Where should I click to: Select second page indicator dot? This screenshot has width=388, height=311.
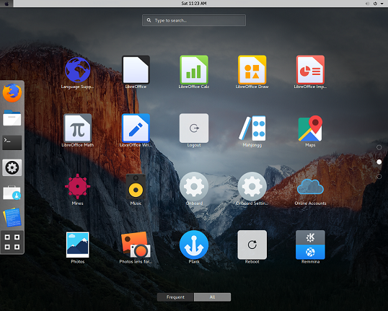click(x=379, y=162)
